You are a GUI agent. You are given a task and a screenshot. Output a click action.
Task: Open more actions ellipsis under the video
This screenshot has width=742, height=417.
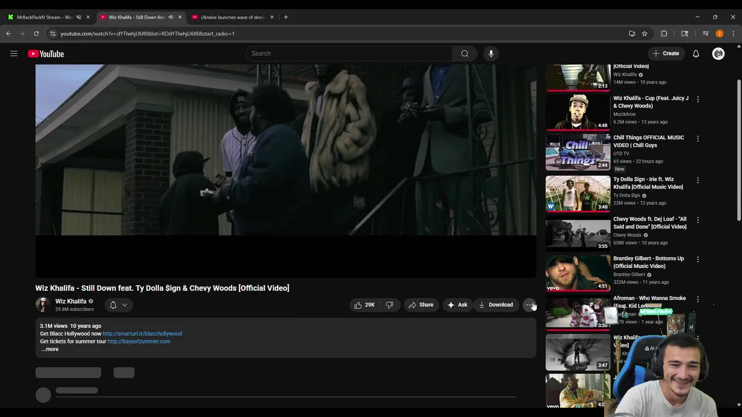pyautogui.click(x=530, y=305)
